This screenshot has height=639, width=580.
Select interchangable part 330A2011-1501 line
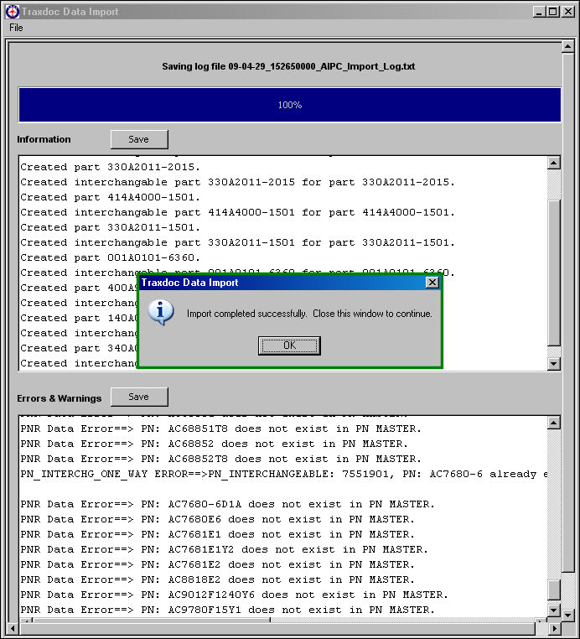[238, 242]
